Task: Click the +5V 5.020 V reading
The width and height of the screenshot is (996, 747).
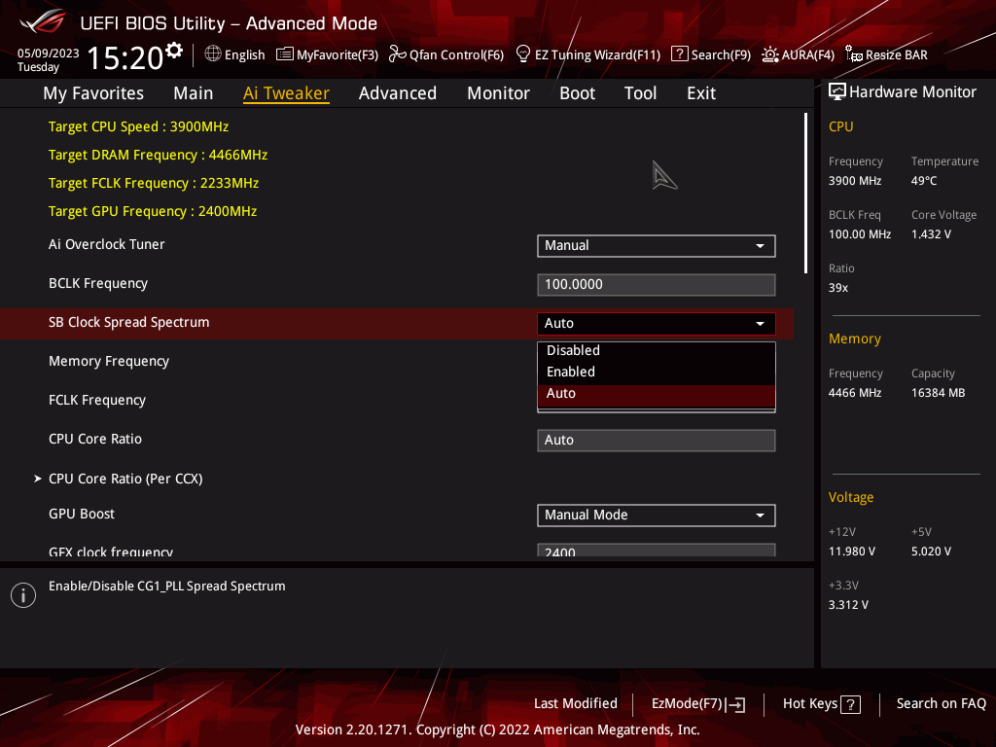Action: coord(931,551)
